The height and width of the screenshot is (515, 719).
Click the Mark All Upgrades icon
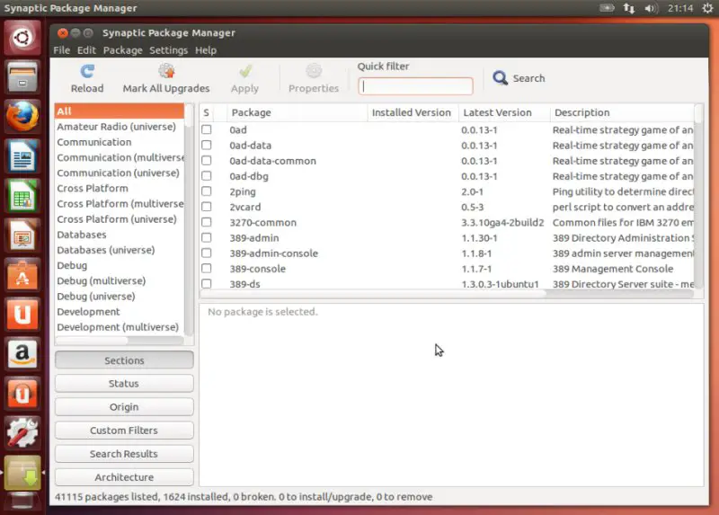tap(166, 72)
